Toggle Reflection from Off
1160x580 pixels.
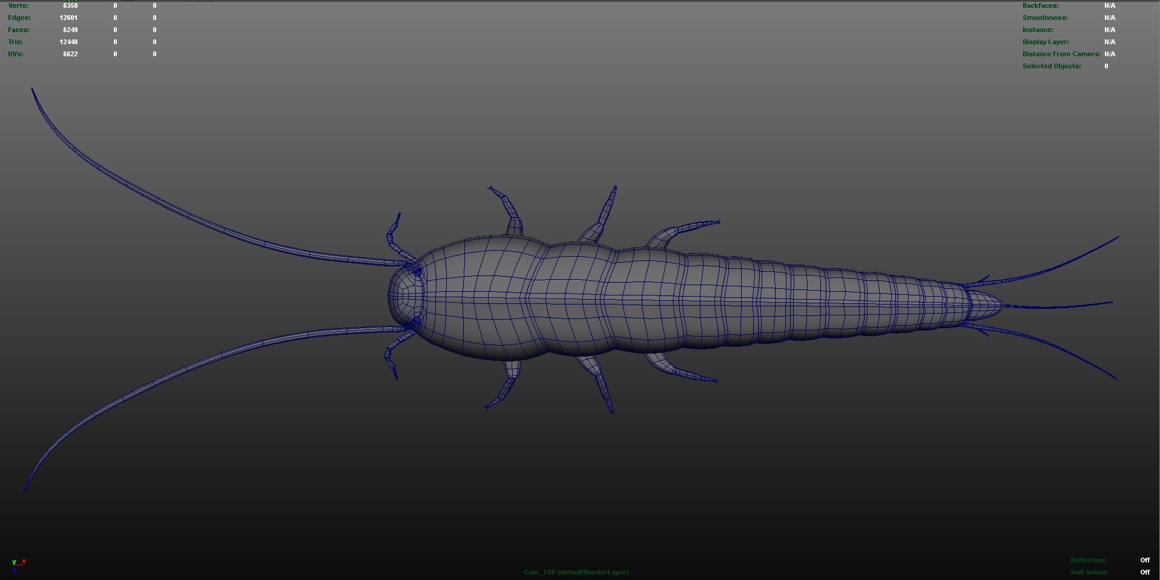(x=1143, y=560)
